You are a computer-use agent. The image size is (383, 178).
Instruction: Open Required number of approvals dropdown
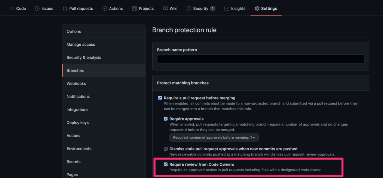(x=214, y=138)
